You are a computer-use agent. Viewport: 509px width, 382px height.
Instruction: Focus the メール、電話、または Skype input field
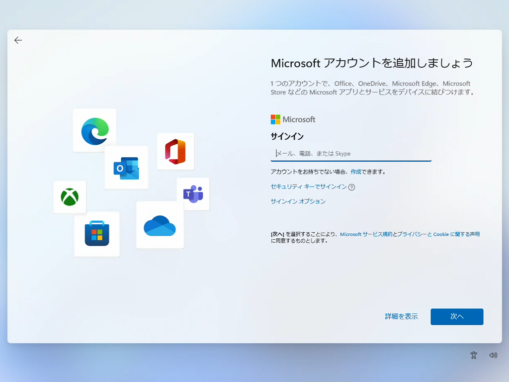351,154
